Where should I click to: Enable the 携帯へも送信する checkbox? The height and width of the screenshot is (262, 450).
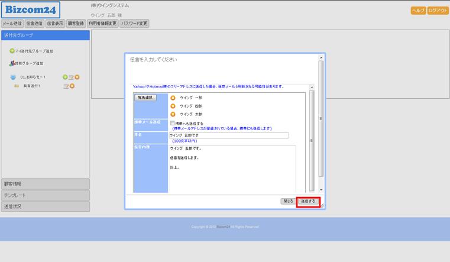tap(173, 123)
